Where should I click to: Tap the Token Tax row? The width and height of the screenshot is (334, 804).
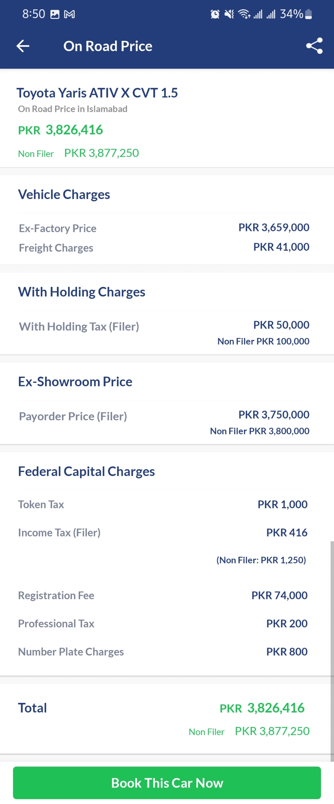click(163, 504)
